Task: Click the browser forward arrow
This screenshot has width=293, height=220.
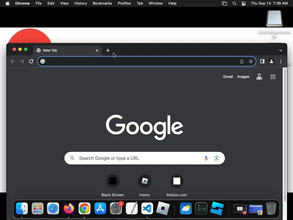Action: pos(22,61)
